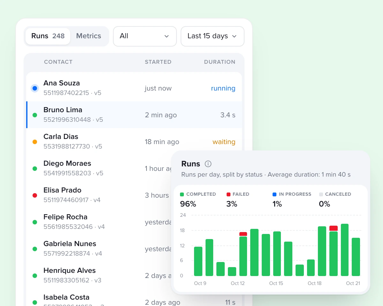This screenshot has height=306, width=383.
Task: Select the Isabela Costa run name
Action: click(66, 297)
